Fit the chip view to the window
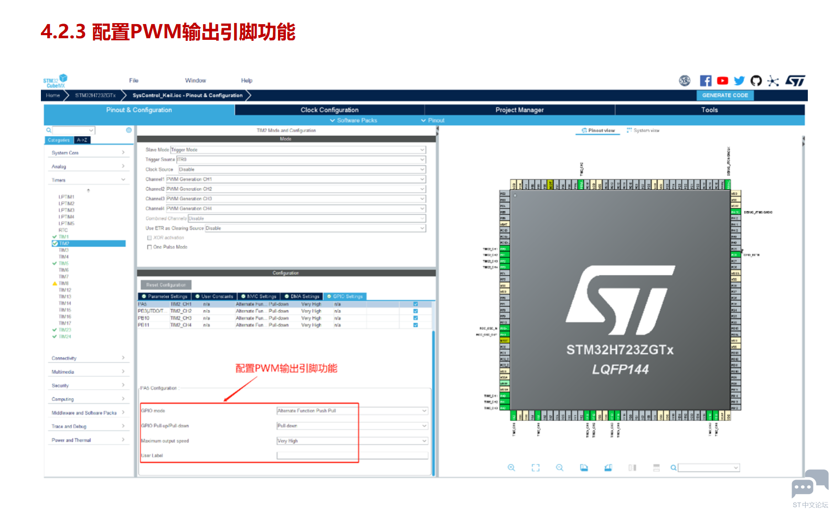 [x=535, y=467]
